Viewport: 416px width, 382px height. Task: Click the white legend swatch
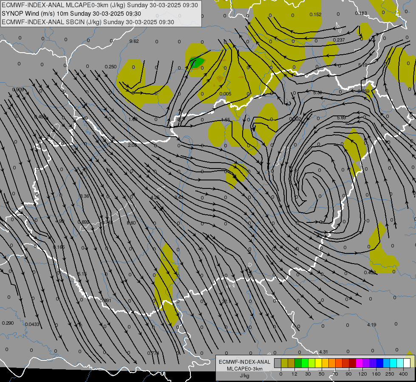[x=407, y=363]
